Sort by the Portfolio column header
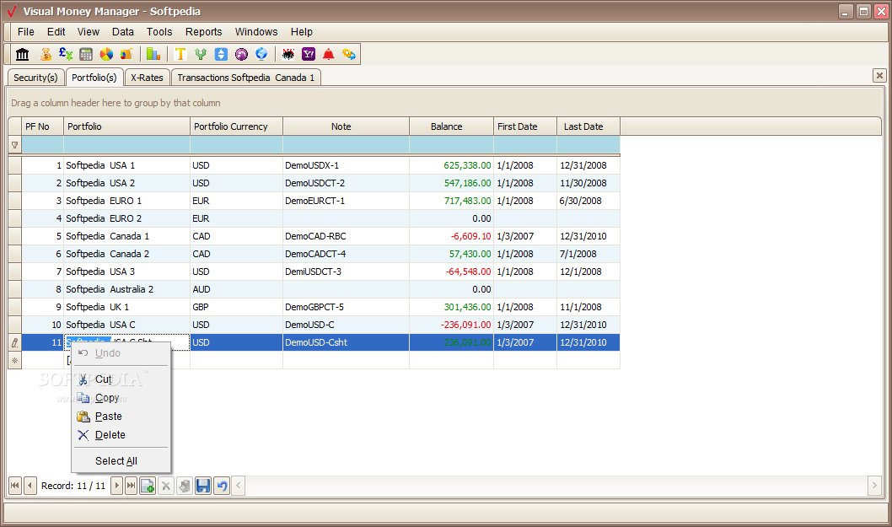 click(x=126, y=126)
